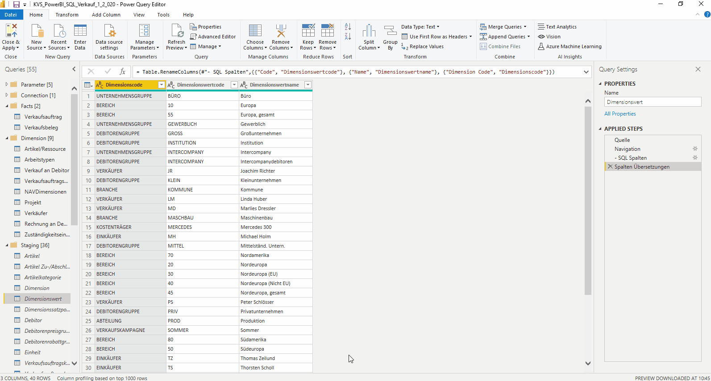Collapse the PROPERTIES section
711x381 pixels.
point(600,83)
